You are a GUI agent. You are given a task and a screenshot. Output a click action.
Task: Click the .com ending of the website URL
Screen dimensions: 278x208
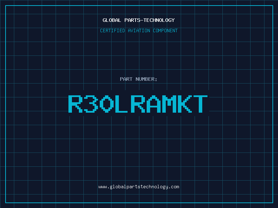(174, 187)
